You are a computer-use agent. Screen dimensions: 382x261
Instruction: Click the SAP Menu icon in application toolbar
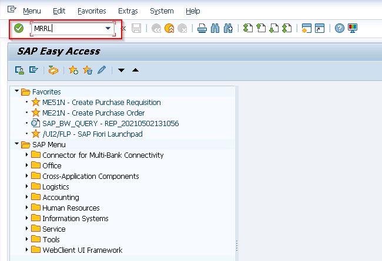click(33, 70)
